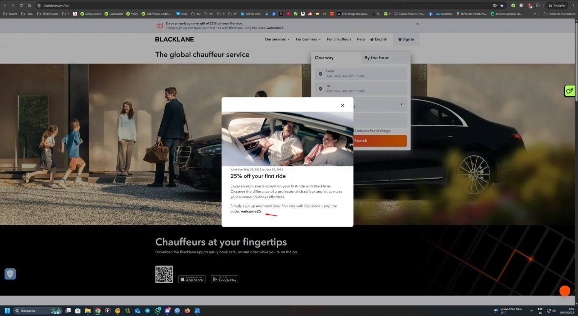Expand hidden bookmarks overflow chevron
This screenshot has height=316, width=578.
534,14
